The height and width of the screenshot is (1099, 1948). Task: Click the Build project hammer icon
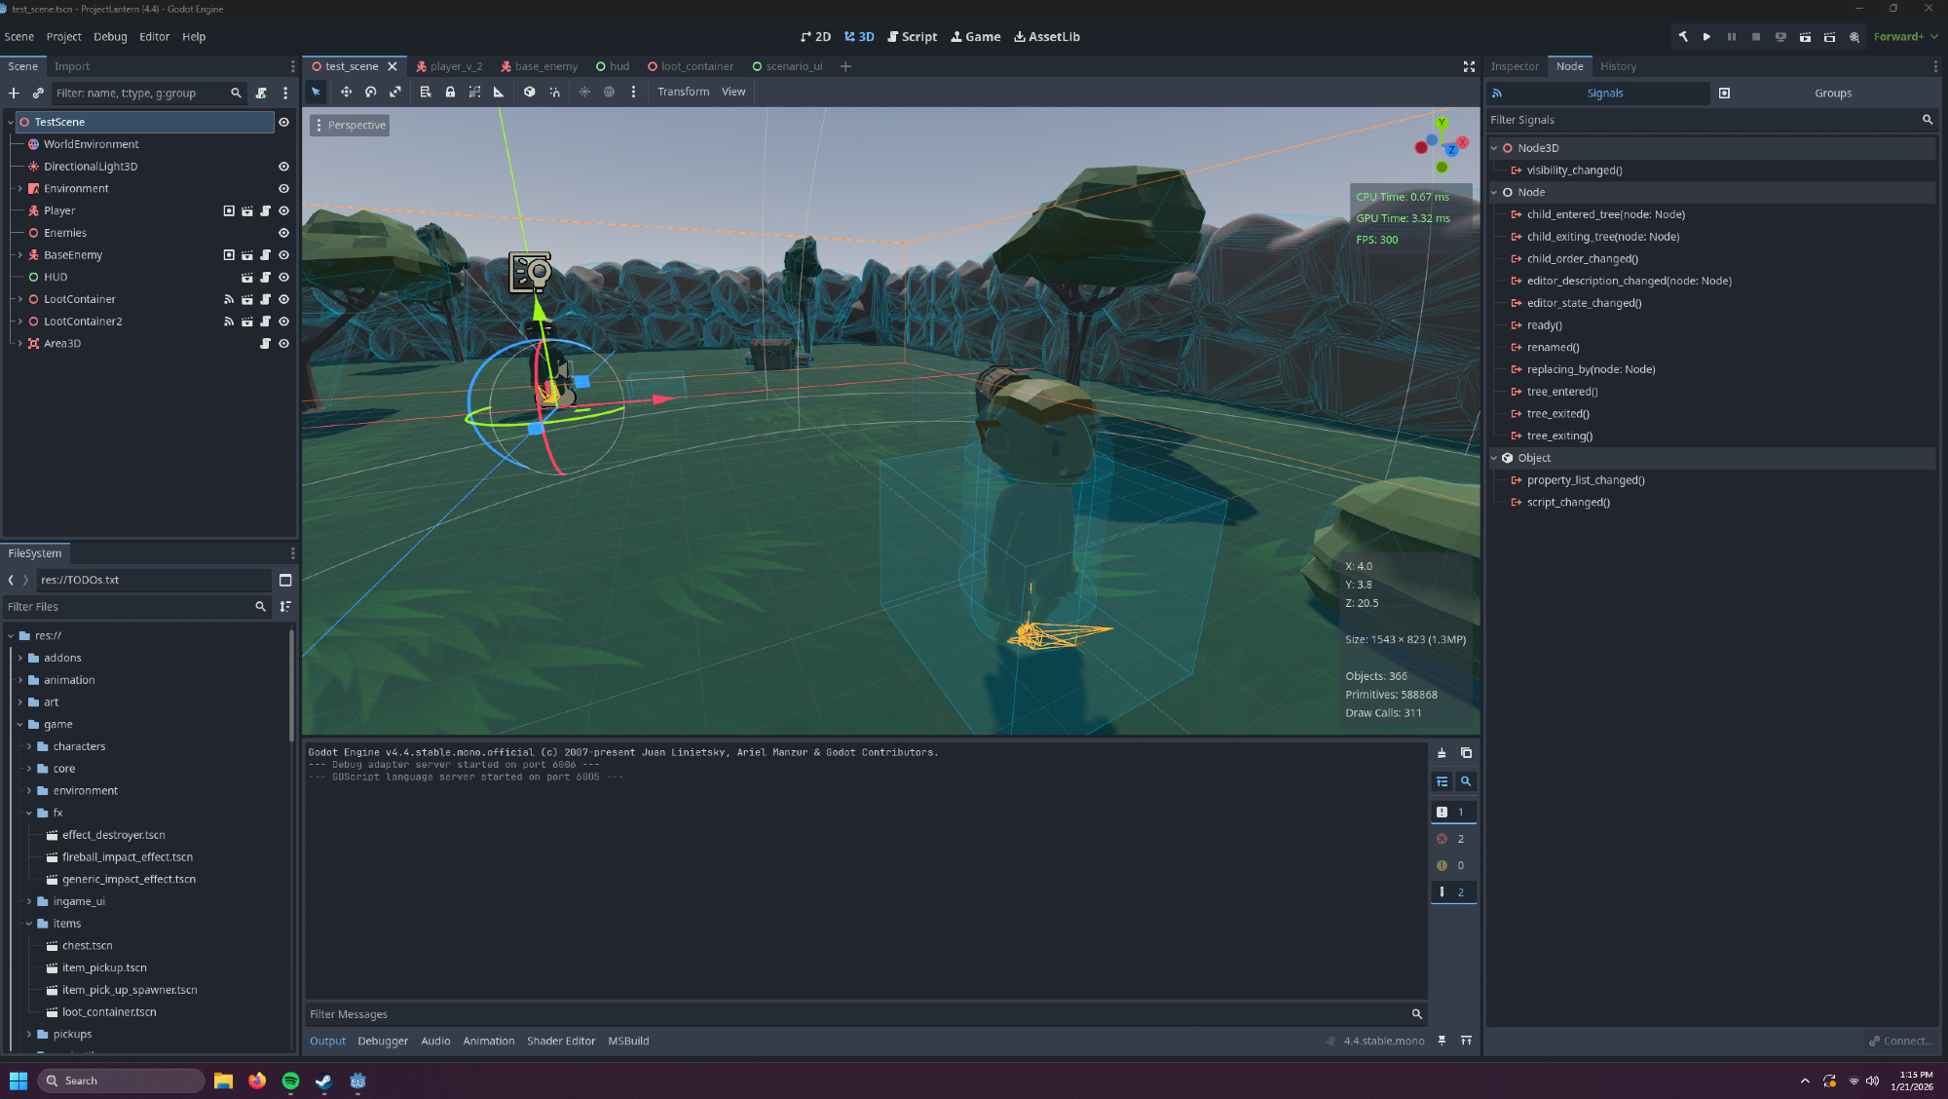(1682, 37)
